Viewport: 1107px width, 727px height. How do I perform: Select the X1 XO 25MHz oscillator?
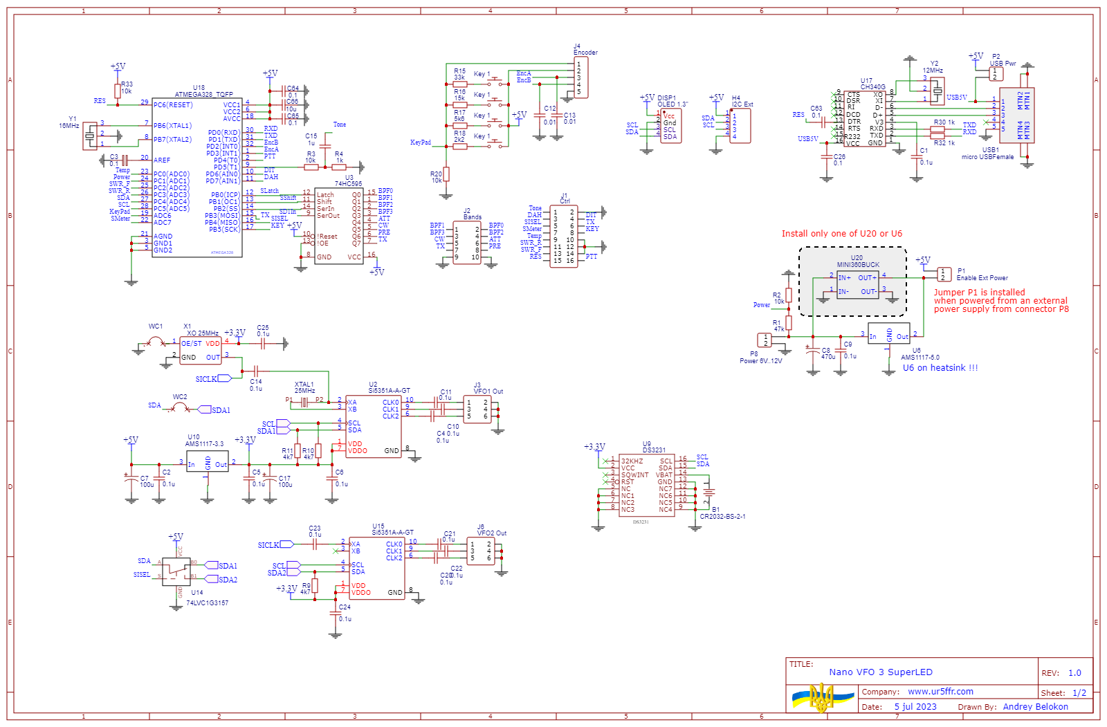201,351
